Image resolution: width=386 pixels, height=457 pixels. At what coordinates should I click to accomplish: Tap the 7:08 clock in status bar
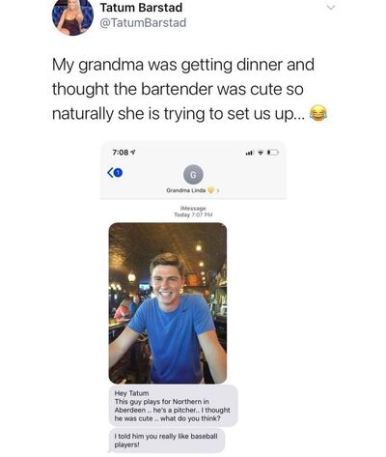pyautogui.click(x=121, y=153)
